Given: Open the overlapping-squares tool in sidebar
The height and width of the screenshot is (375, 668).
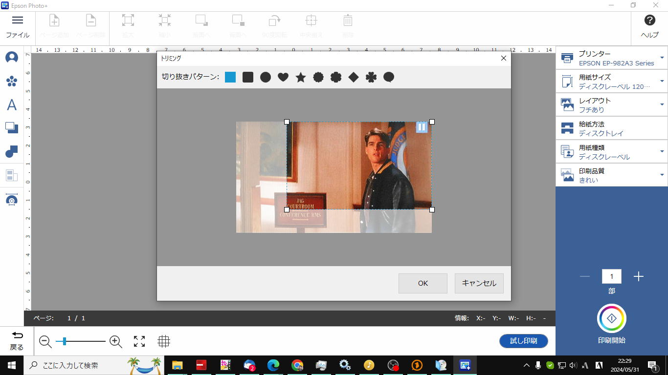Looking at the screenshot, I should coord(12,128).
